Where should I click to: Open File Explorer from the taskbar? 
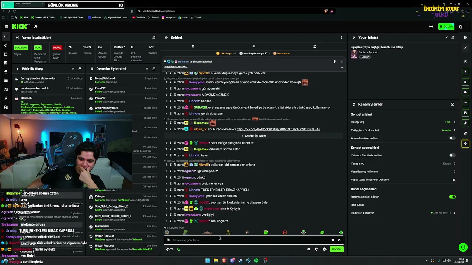pyautogui.click(x=216, y=261)
